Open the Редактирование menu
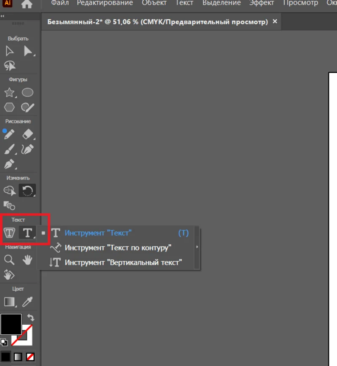337x366 pixels. click(105, 3)
